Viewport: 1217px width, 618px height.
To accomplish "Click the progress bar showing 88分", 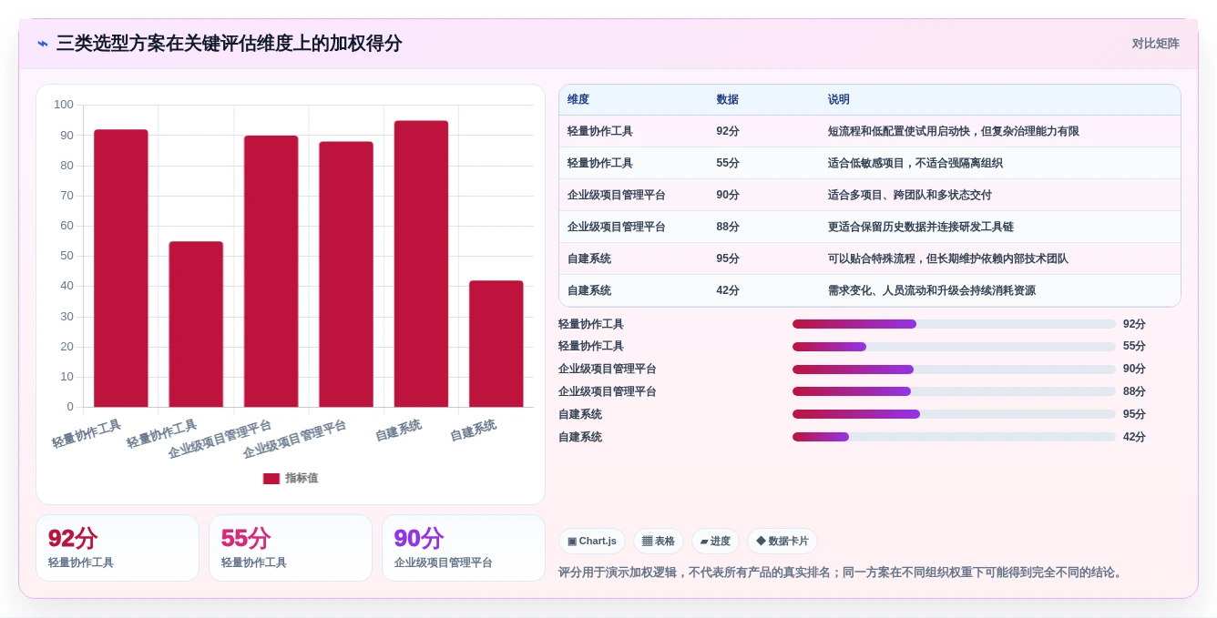I will pos(954,391).
